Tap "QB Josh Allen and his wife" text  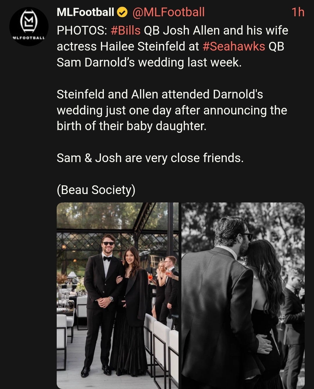click(216, 31)
